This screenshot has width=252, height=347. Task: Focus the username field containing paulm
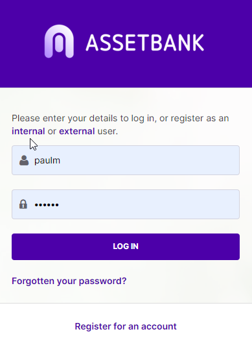pyautogui.click(x=126, y=160)
